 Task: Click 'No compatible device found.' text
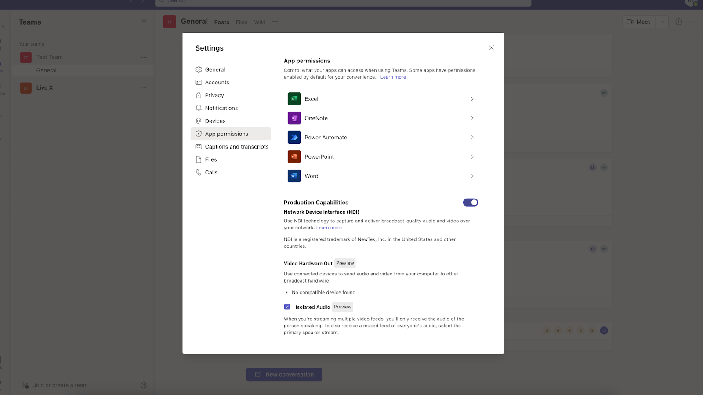pyautogui.click(x=324, y=293)
